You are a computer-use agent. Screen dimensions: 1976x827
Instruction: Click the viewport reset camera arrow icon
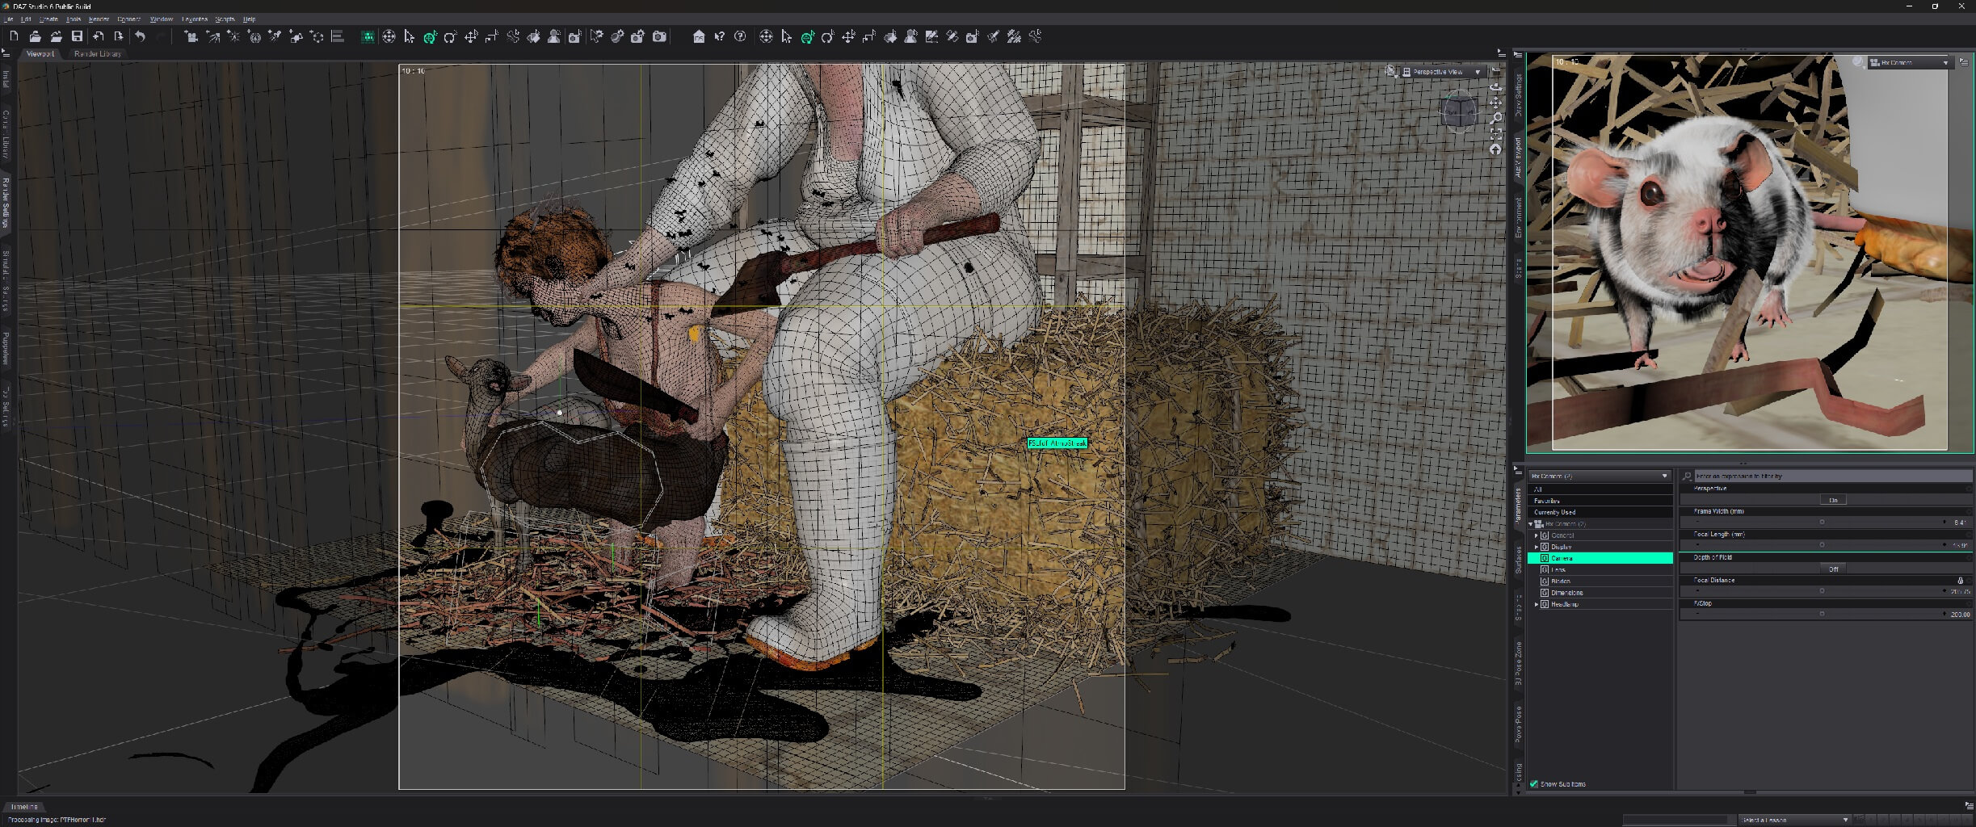(1495, 149)
